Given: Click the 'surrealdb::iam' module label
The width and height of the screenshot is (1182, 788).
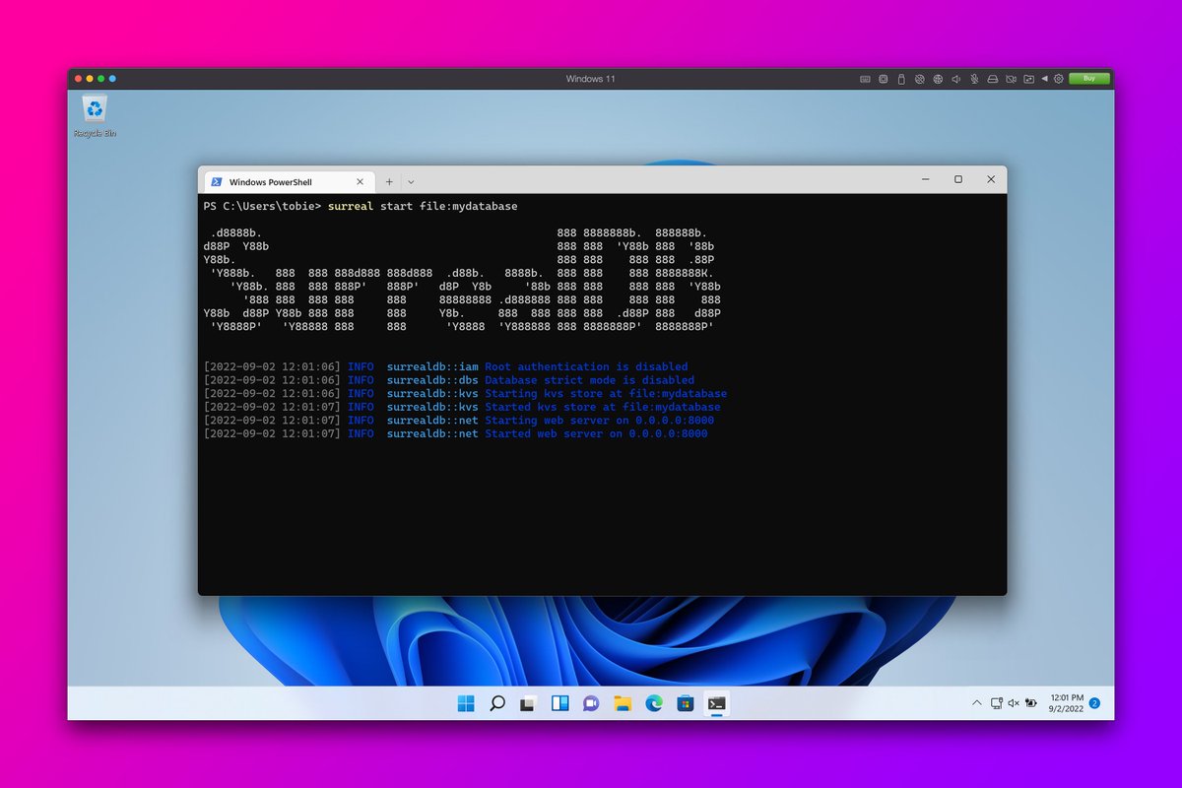Looking at the screenshot, I should (432, 366).
